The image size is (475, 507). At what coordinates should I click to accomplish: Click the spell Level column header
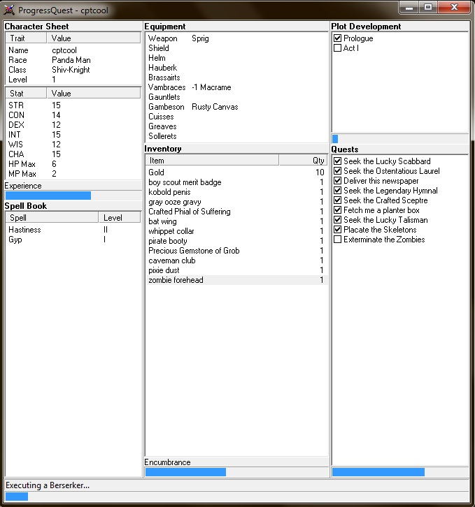pos(120,218)
